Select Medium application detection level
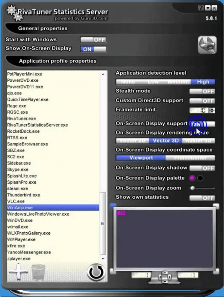The image size is (224, 297). (179, 82)
